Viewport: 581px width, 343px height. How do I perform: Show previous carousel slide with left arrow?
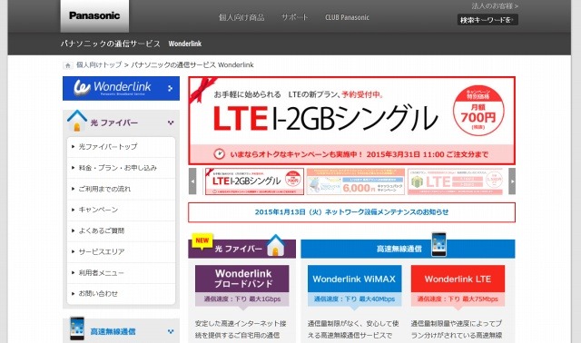(x=192, y=181)
